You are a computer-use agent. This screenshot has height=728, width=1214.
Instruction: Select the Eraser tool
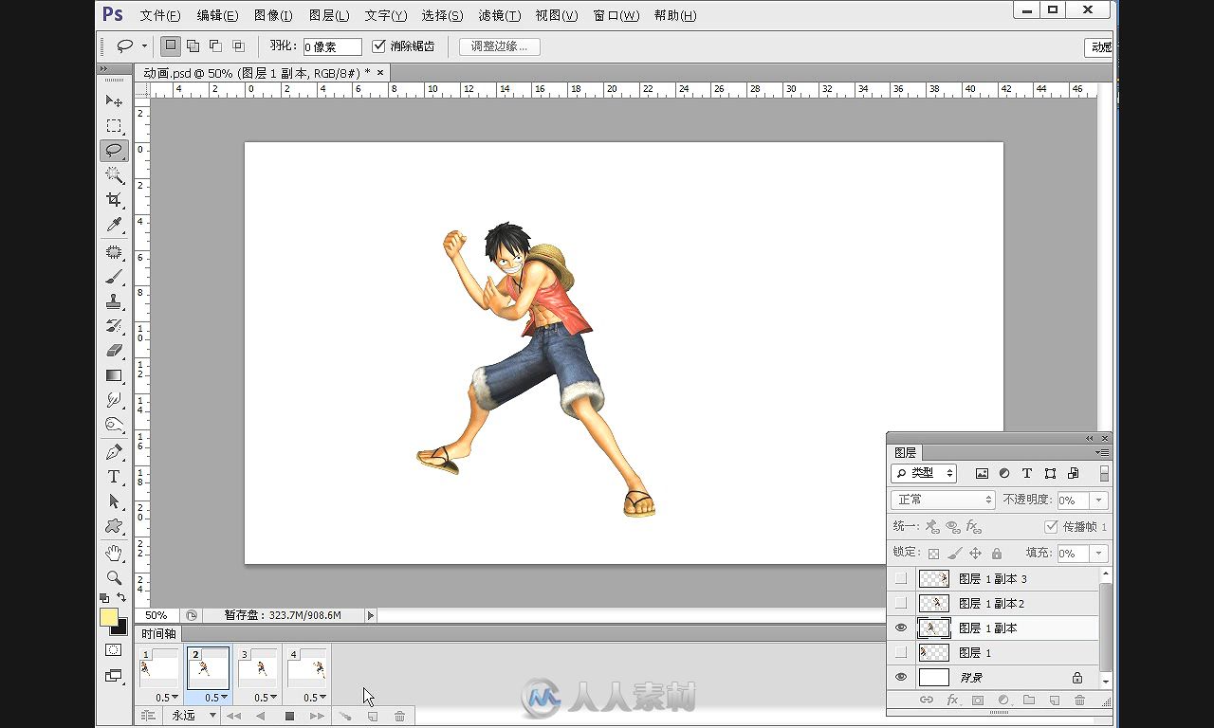click(114, 351)
